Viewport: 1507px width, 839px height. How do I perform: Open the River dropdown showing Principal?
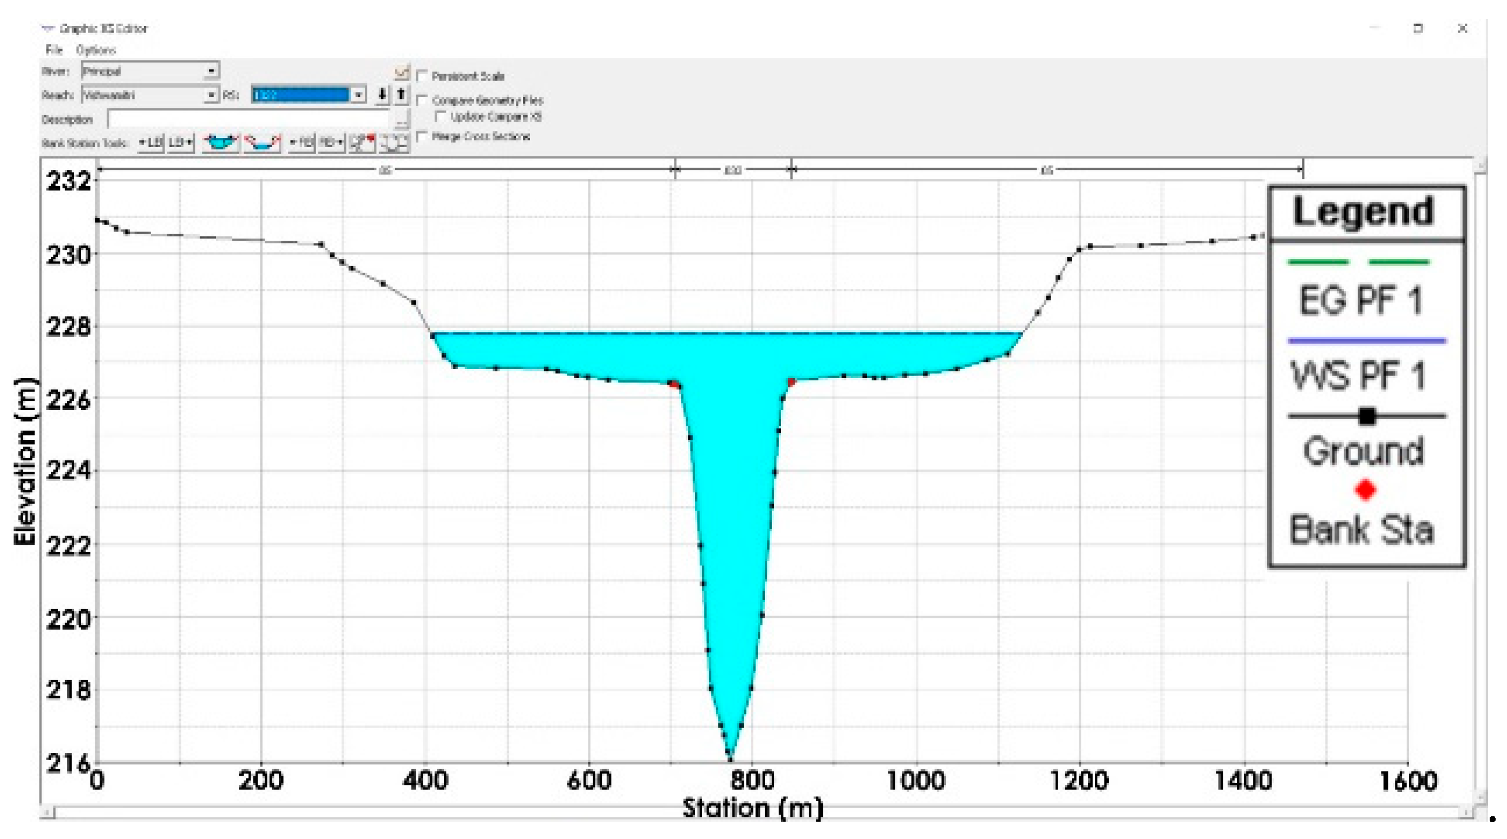click(211, 71)
